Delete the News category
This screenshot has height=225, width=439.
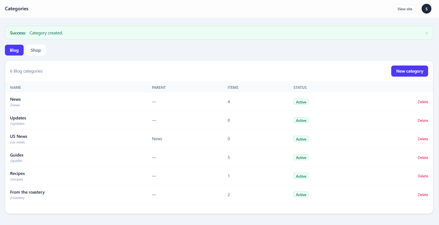coord(423,102)
